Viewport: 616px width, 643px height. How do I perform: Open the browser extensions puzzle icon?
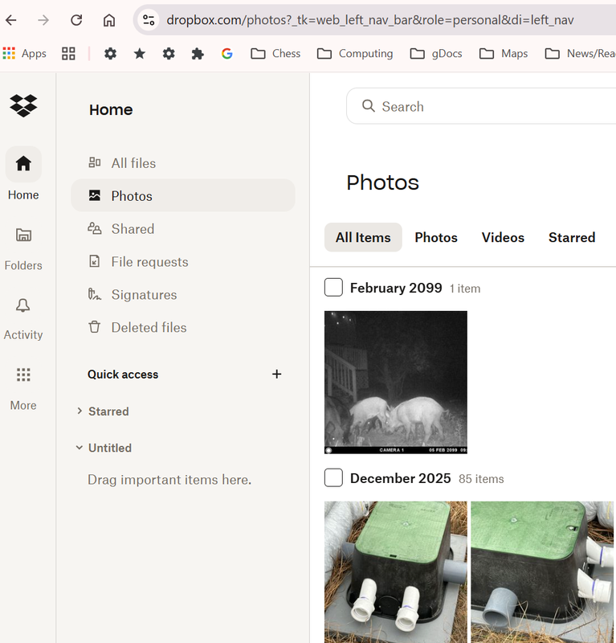click(198, 54)
